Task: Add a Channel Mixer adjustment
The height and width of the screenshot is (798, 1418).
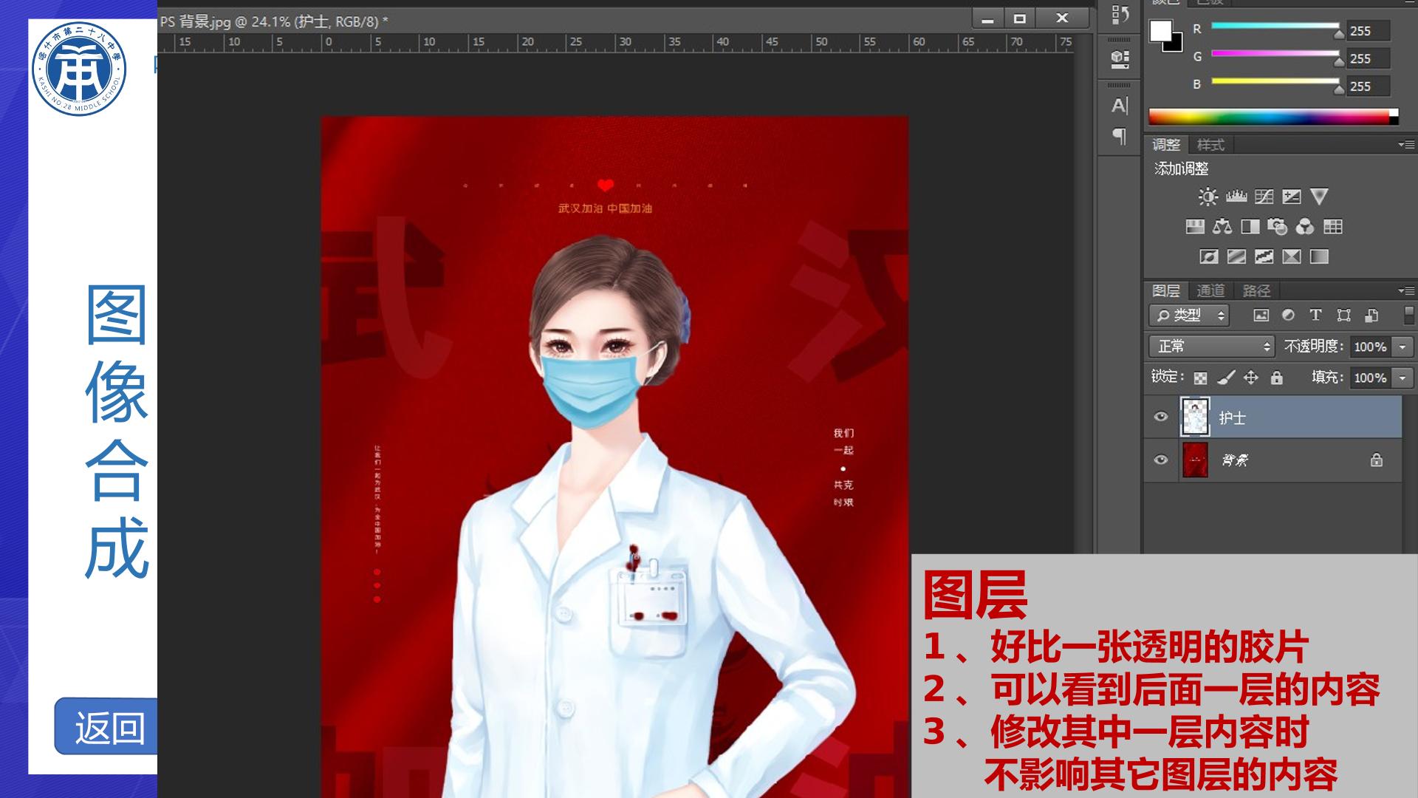Action: click(1305, 227)
